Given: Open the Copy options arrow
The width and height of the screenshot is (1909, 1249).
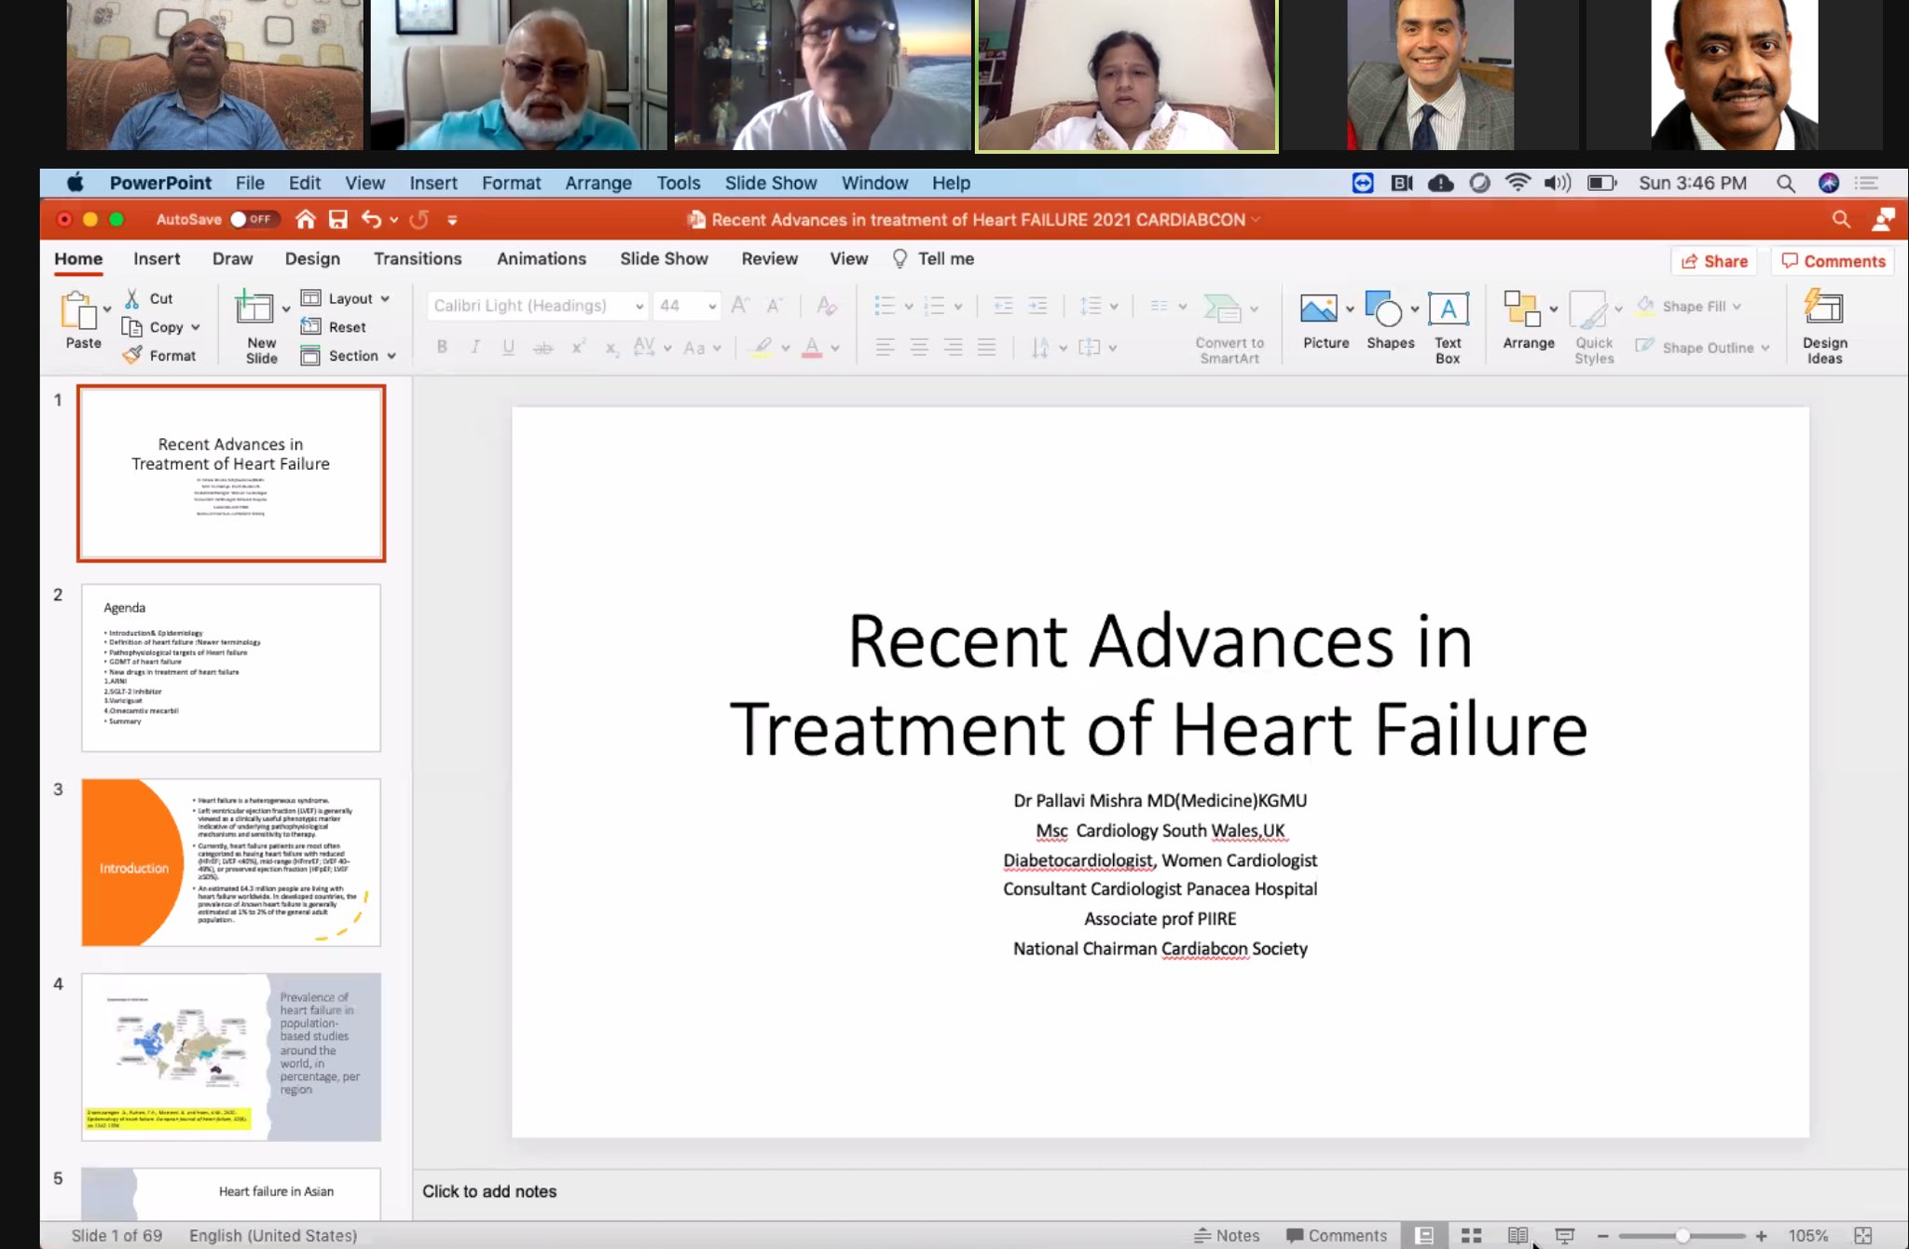Looking at the screenshot, I should tap(196, 327).
